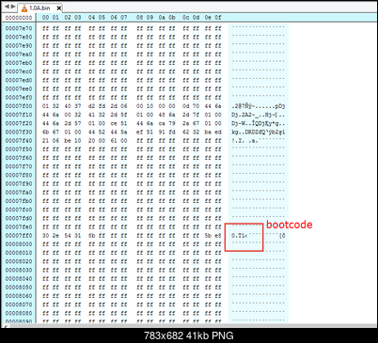Click the 00000000 offset header cell
378x343 pixels.
[x=19, y=18]
